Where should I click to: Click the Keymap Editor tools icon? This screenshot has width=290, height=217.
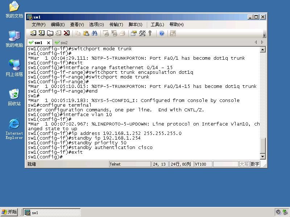(x=142, y=33)
